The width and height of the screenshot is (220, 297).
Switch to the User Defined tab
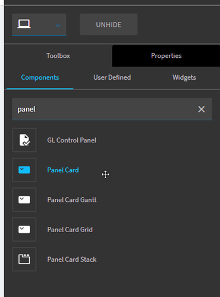(x=112, y=77)
